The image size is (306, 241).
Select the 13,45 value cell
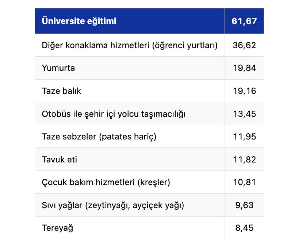tap(244, 114)
